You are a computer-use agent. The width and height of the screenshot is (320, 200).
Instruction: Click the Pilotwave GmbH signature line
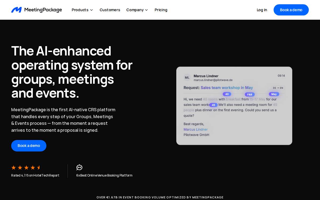coord(196,135)
